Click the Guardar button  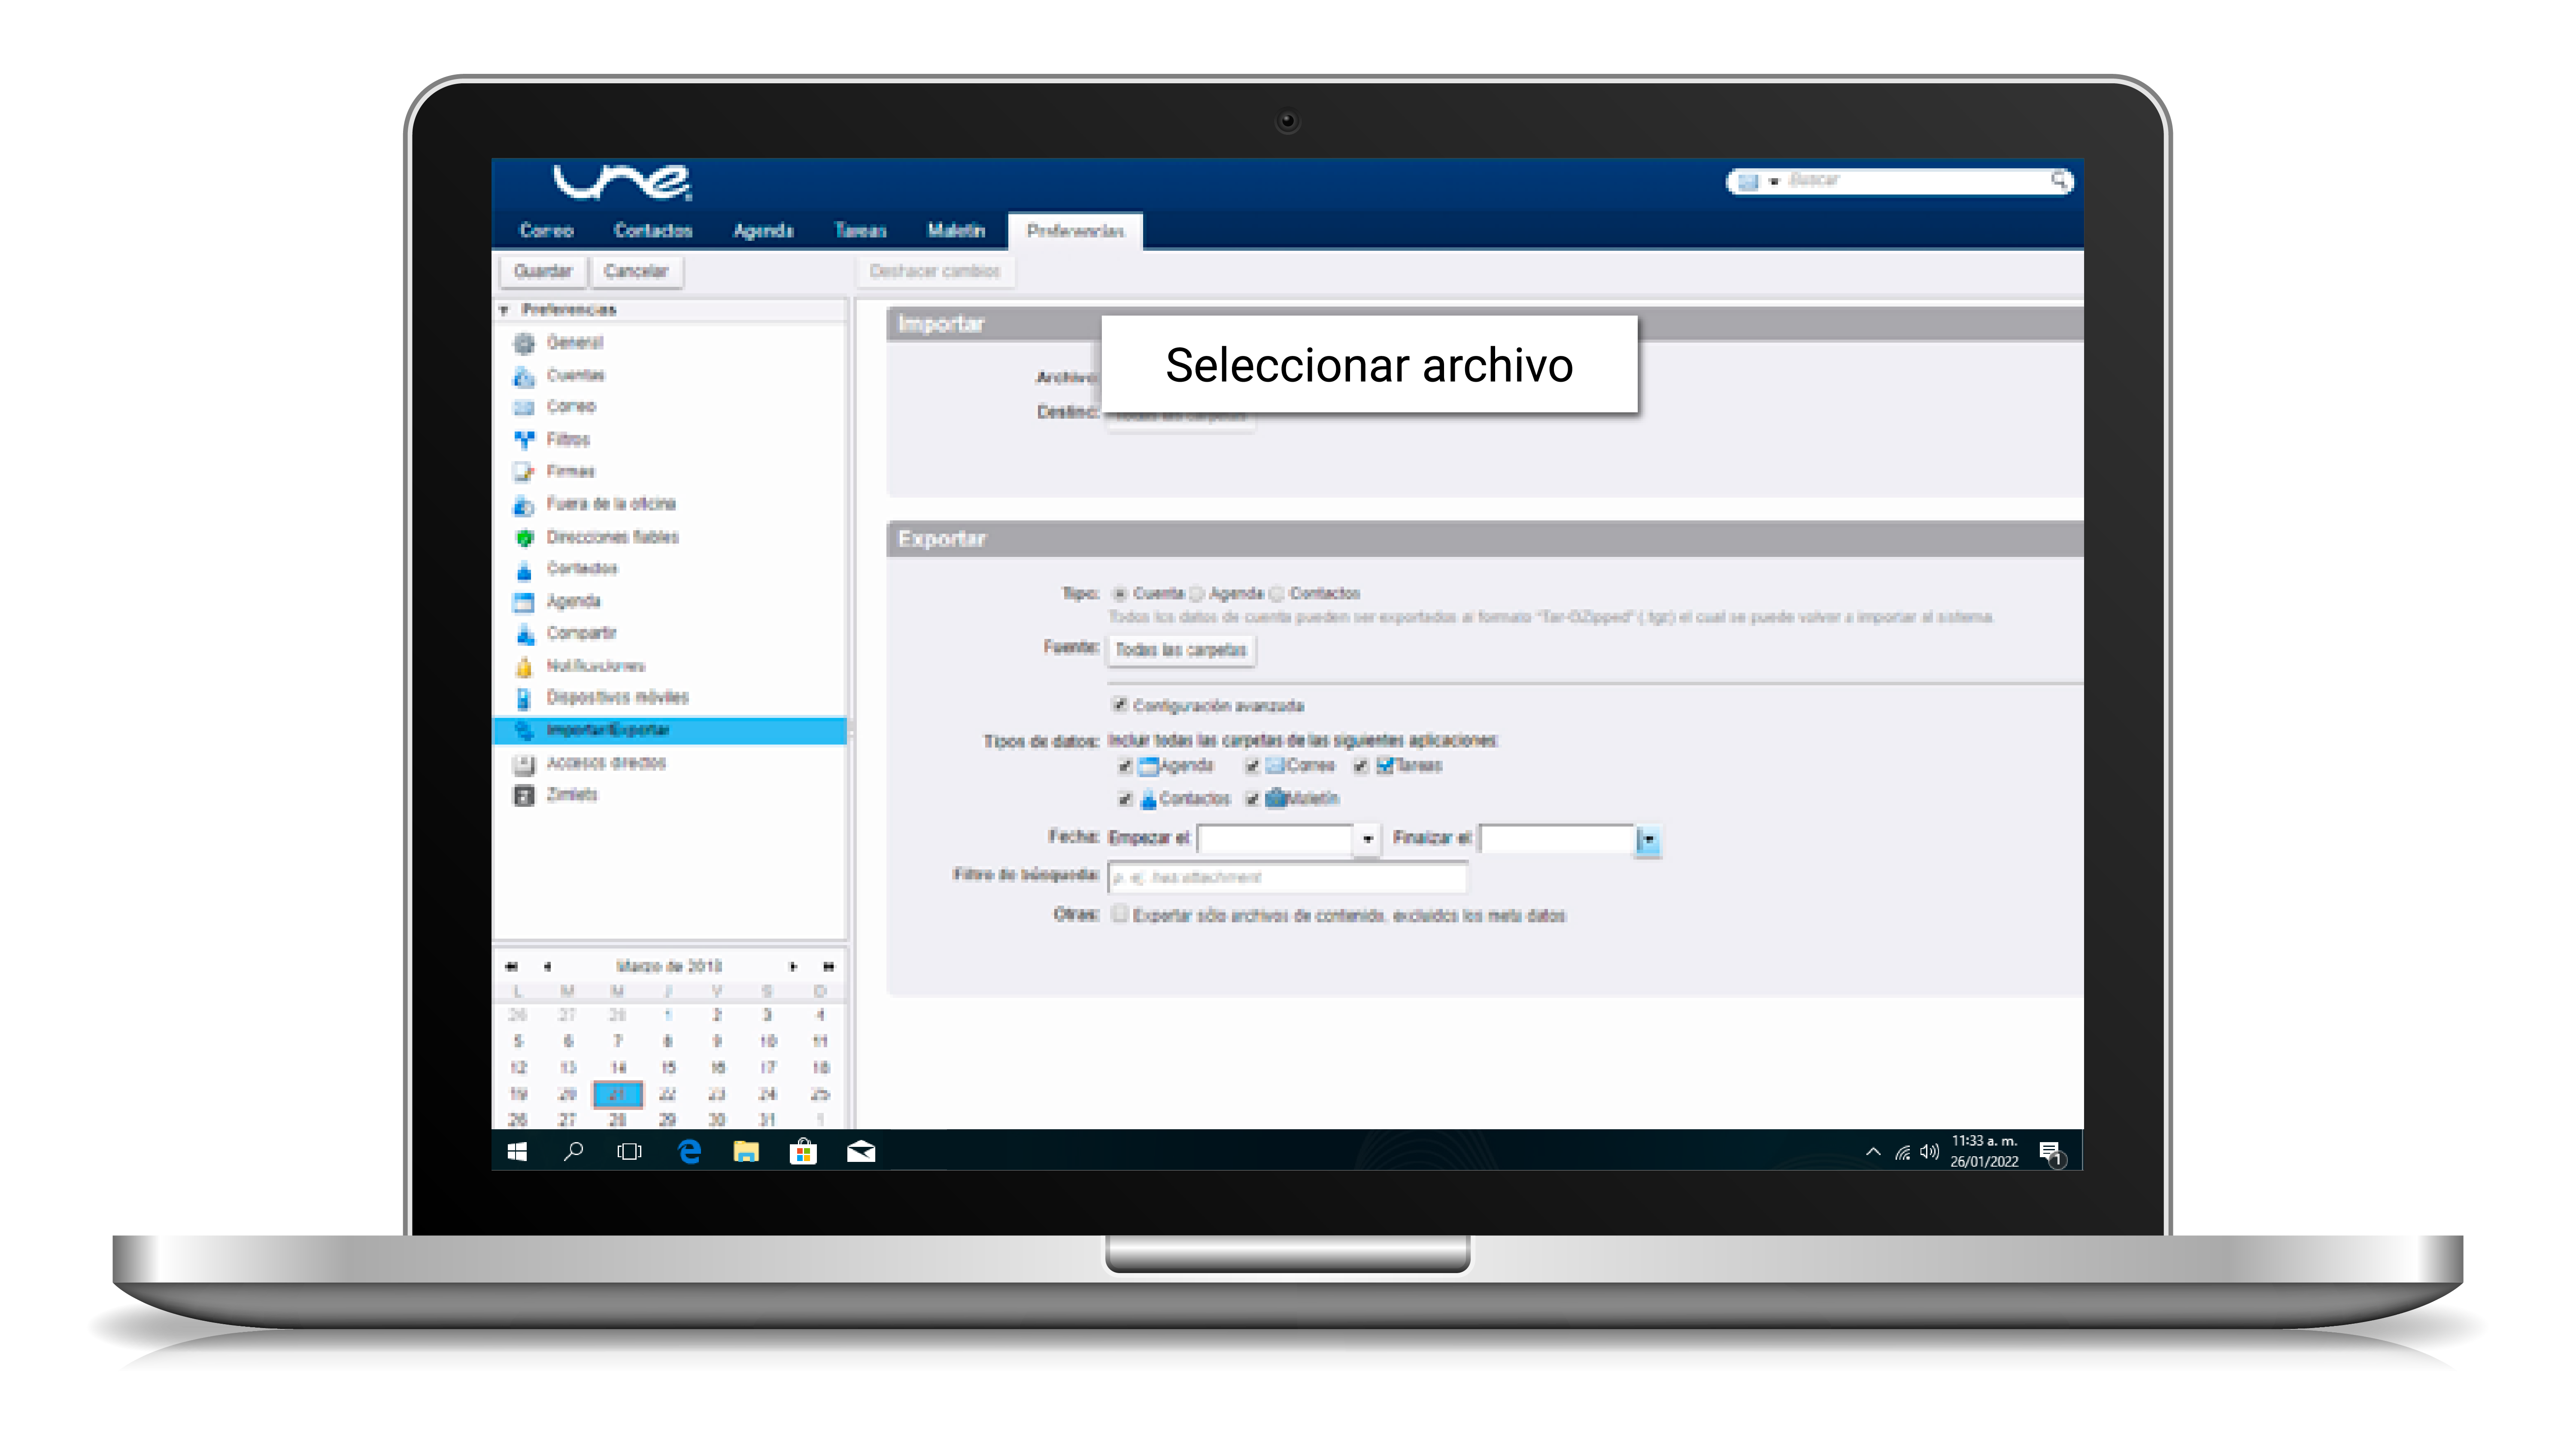pos(543,272)
